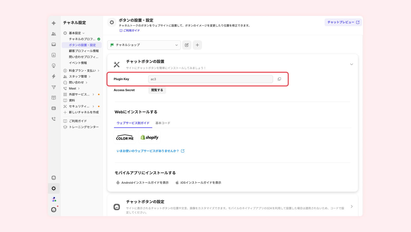Select the gear settings icon in rail
This screenshot has height=232, width=411.
point(54,188)
